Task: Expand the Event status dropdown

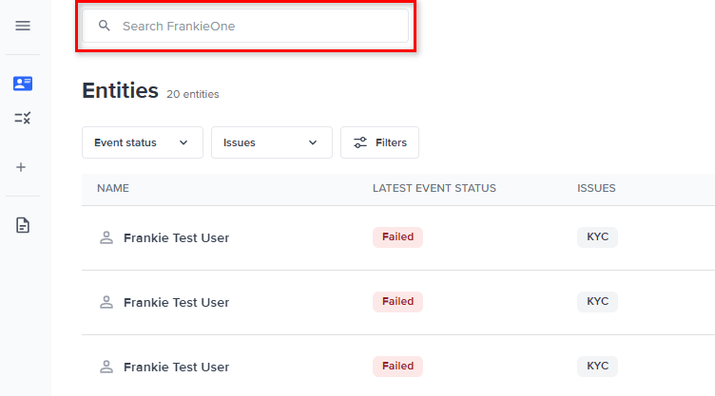Action: point(142,142)
